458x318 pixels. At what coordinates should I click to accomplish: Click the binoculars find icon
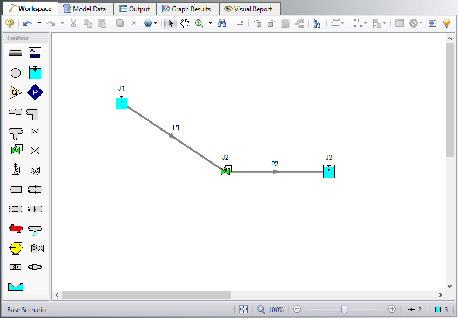point(221,23)
